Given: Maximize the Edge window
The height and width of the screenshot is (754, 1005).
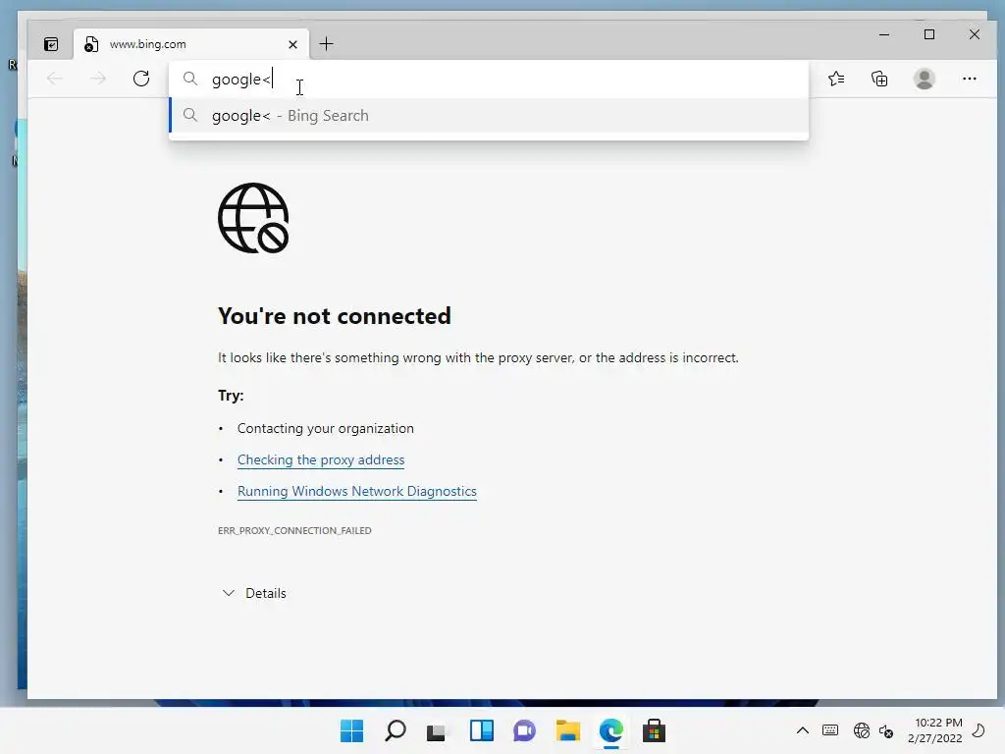Looking at the screenshot, I should pos(929,34).
